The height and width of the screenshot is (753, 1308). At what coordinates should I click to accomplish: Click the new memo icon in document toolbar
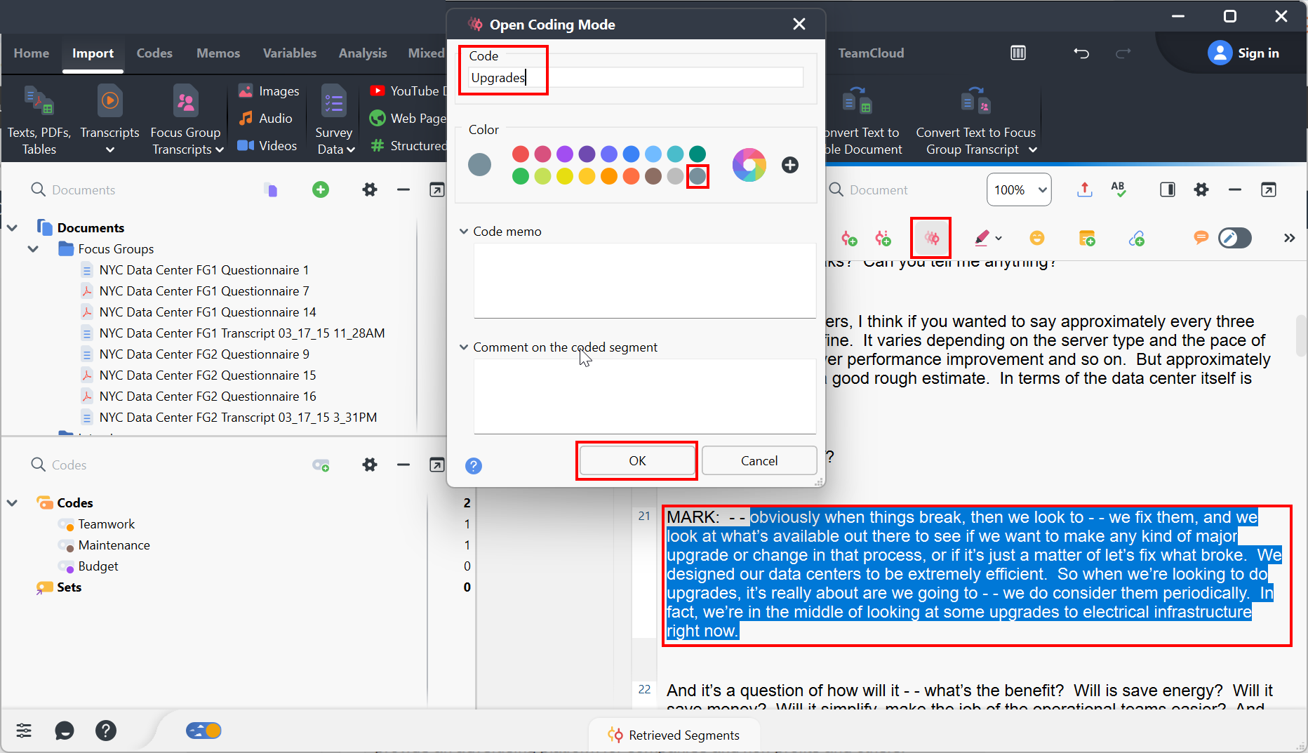(x=1087, y=239)
